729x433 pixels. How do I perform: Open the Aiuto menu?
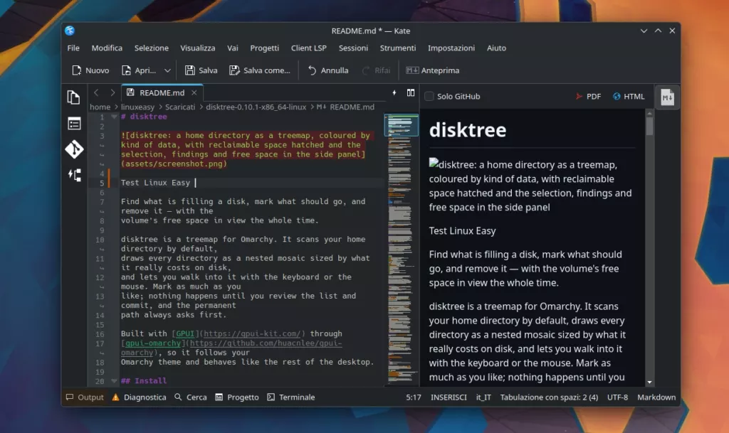[x=496, y=48]
